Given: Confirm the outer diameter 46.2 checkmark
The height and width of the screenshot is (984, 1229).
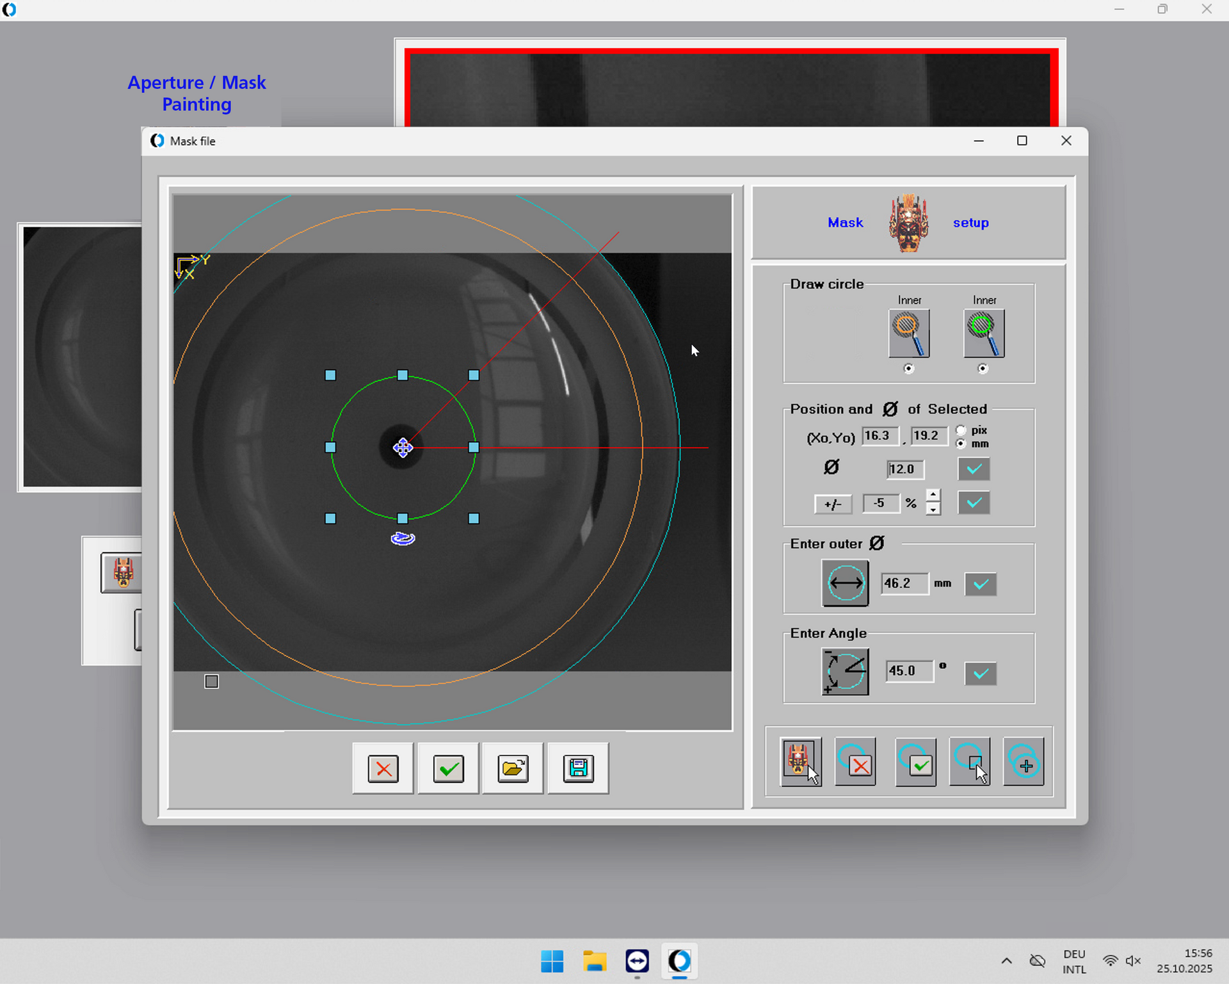Looking at the screenshot, I should point(980,584).
